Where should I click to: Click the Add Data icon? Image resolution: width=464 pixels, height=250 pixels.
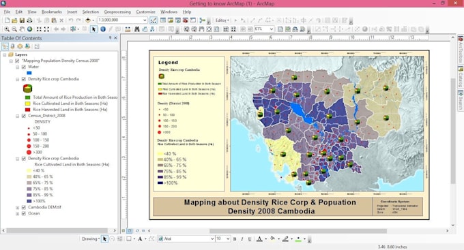[88, 20]
